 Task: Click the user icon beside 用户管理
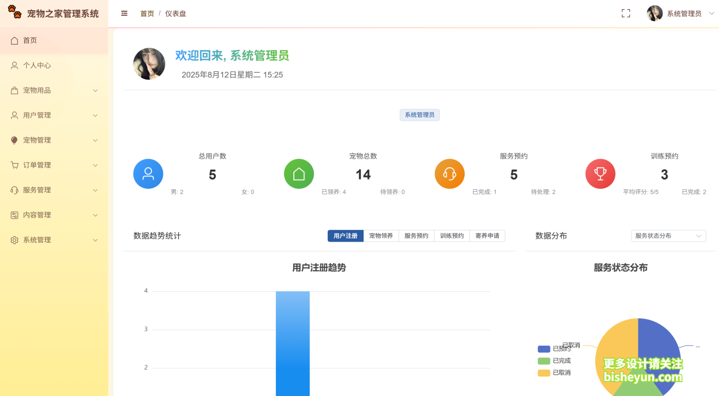[x=14, y=115]
